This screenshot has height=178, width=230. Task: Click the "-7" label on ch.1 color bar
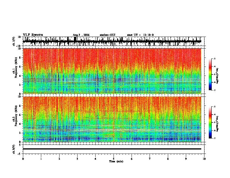214,90
